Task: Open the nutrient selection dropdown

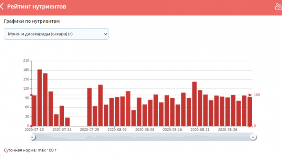Action: (56, 34)
